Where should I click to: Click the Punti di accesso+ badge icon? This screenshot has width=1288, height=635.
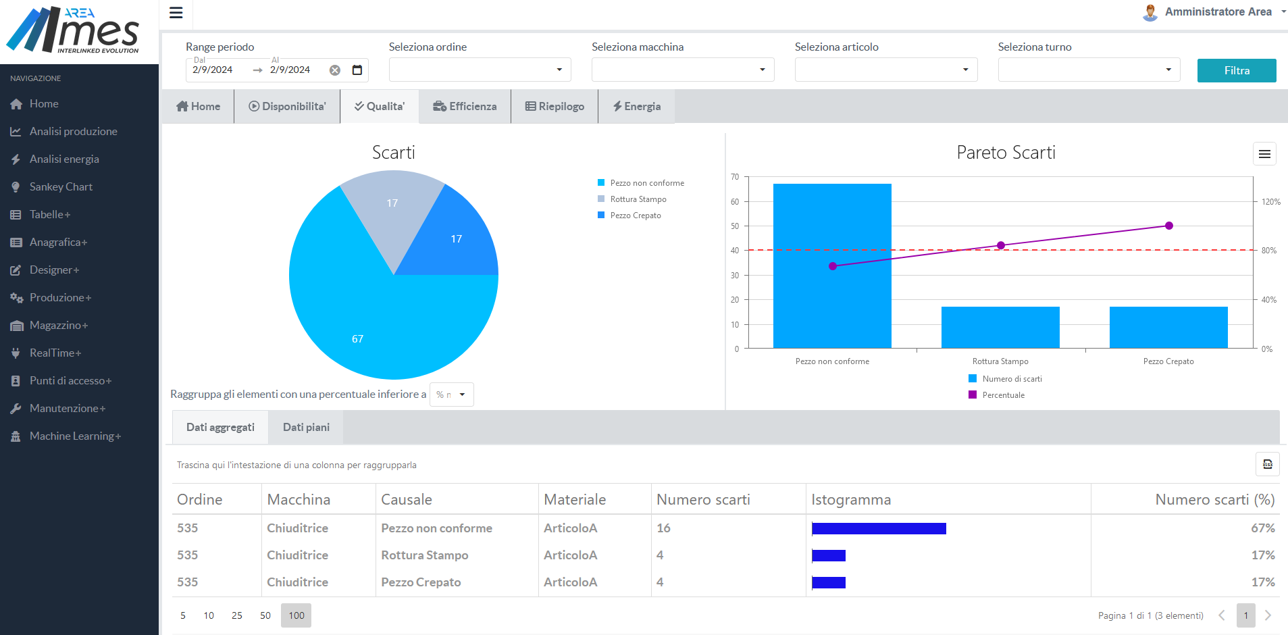16,381
